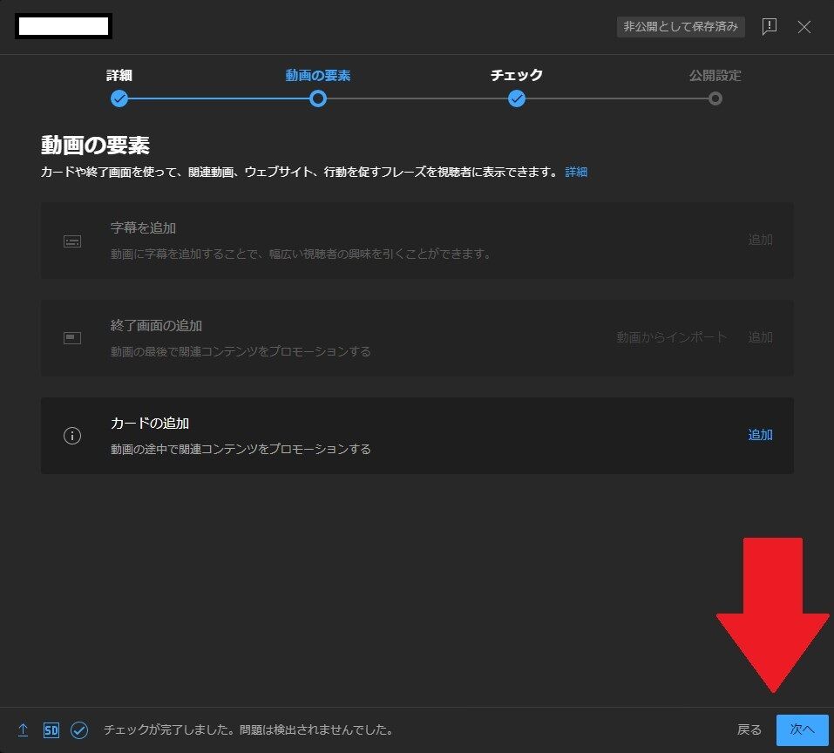Go to the 詳細 step
Image resolution: width=834 pixels, height=753 pixels.
[x=119, y=76]
